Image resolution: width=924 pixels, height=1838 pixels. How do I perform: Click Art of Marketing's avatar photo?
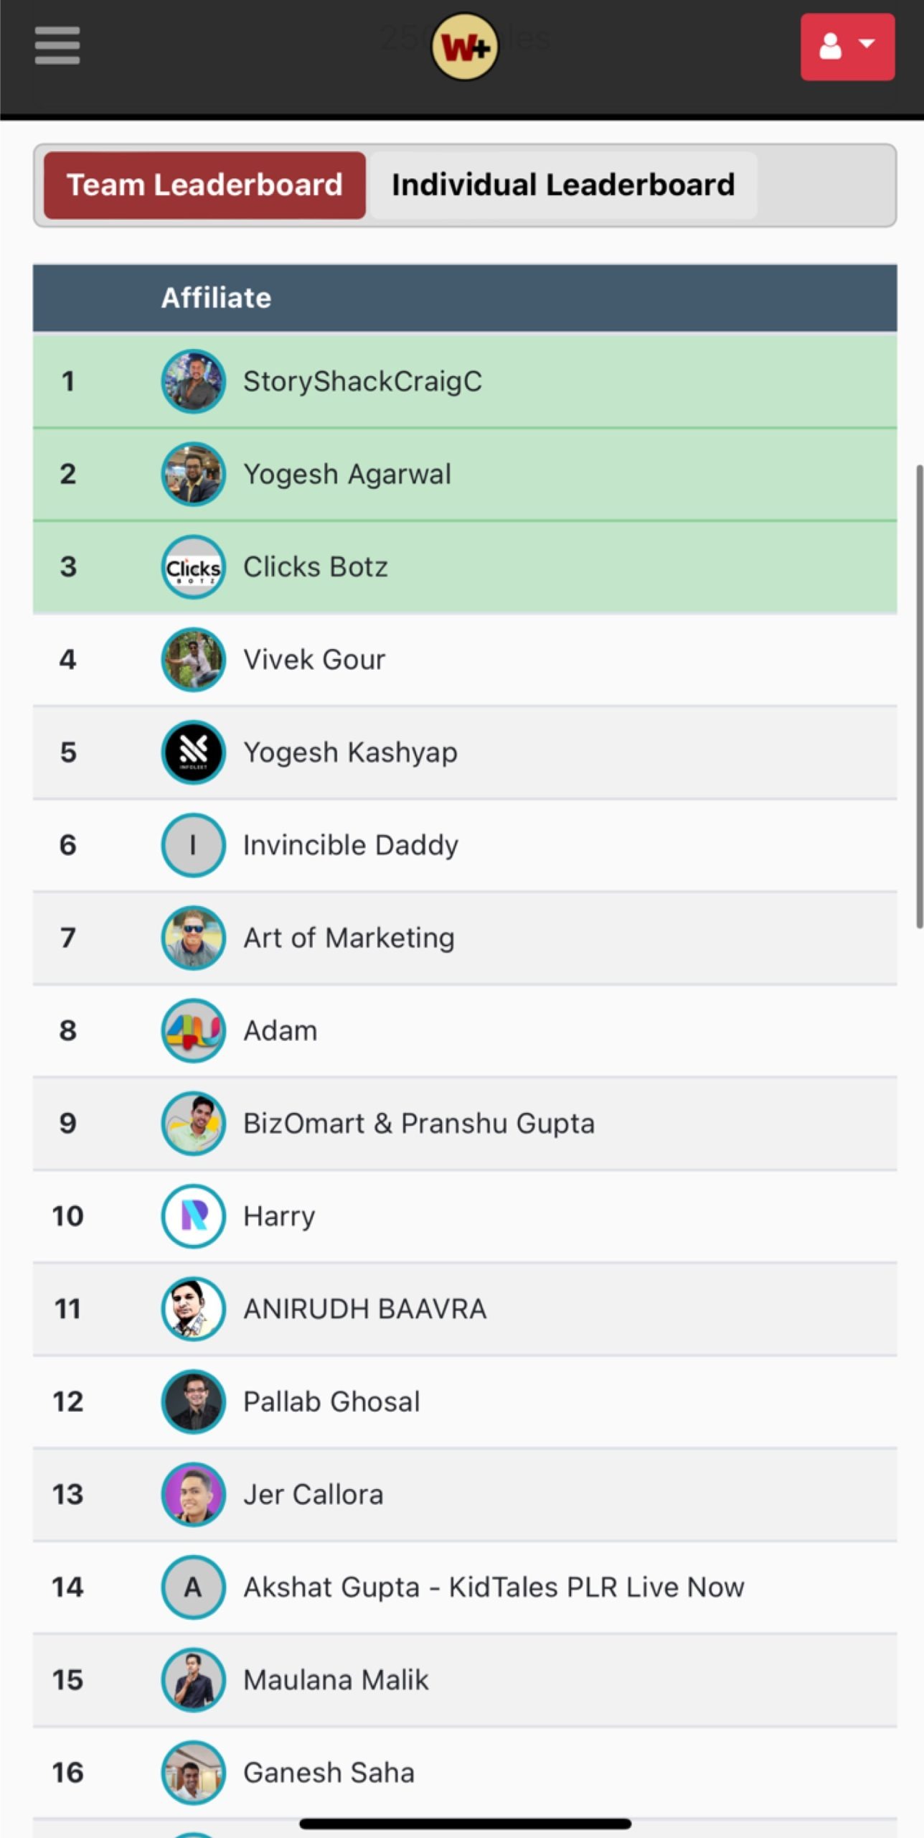coord(193,938)
